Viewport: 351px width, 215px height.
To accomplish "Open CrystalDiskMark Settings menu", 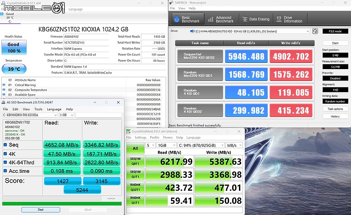I will [x=140, y=137].
